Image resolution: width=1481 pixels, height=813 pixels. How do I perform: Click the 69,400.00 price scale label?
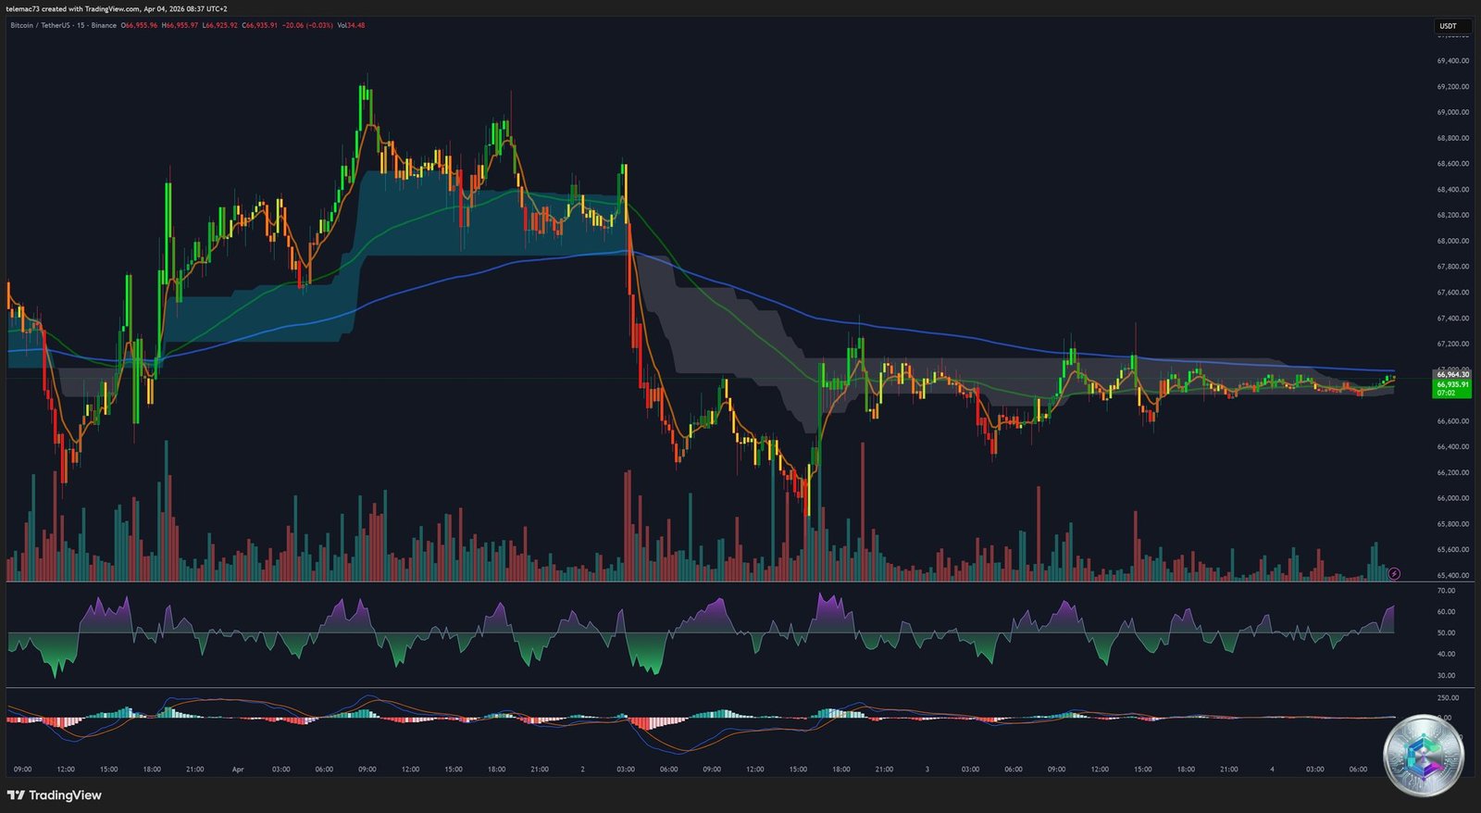point(1452,60)
